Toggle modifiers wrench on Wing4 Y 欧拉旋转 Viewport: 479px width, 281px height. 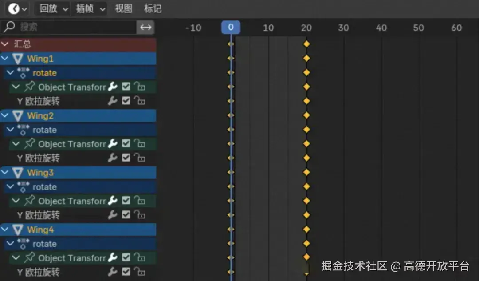click(x=113, y=272)
